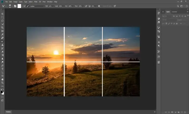This screenshot has height=114, width=189.
Task: Select the Quick Selection wand tool
Action: [x=2, y=24]
